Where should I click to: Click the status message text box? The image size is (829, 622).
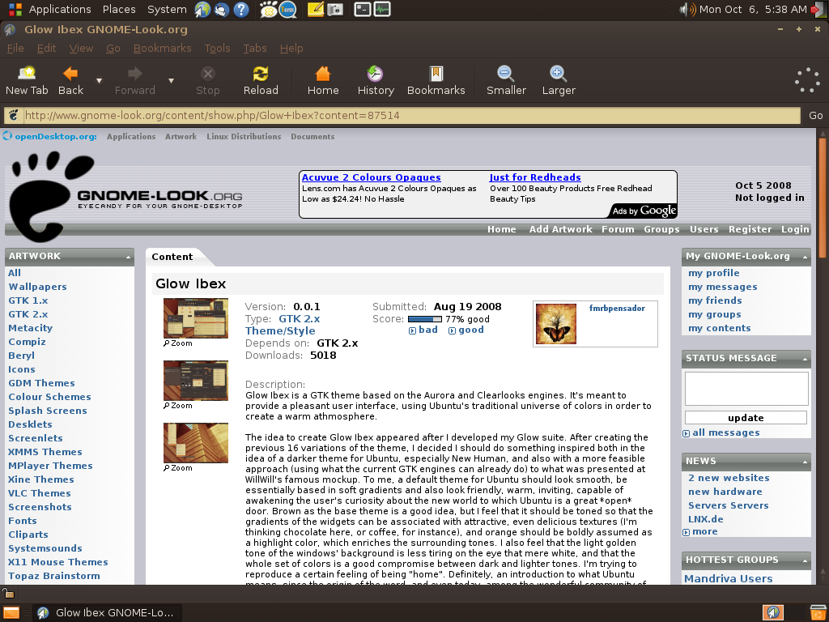pos(746,389)
